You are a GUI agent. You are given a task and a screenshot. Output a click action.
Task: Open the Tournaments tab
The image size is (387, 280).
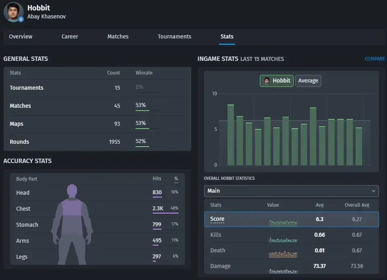tap(174, 36)
